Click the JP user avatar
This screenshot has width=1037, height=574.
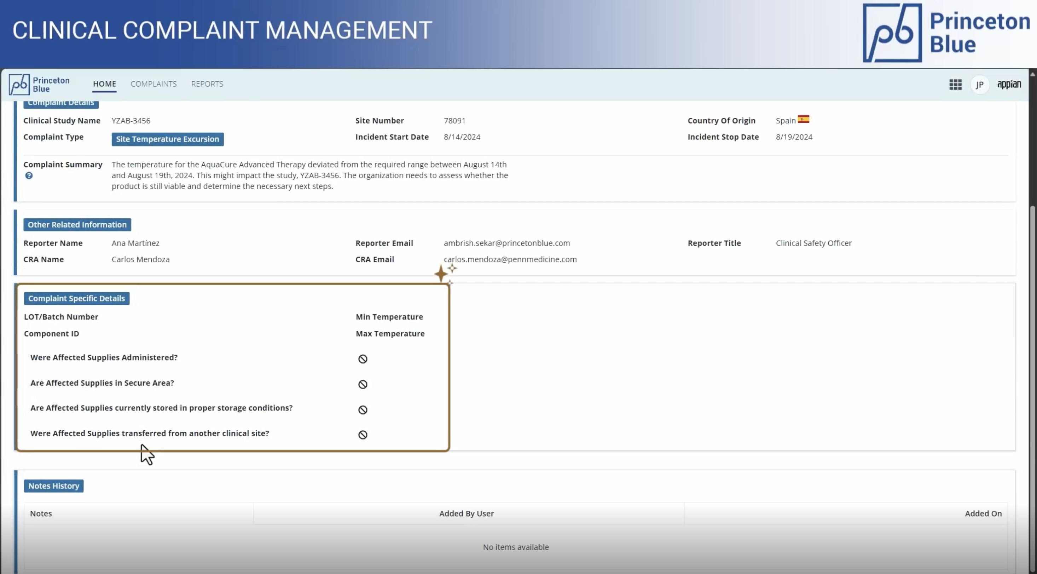979,85
